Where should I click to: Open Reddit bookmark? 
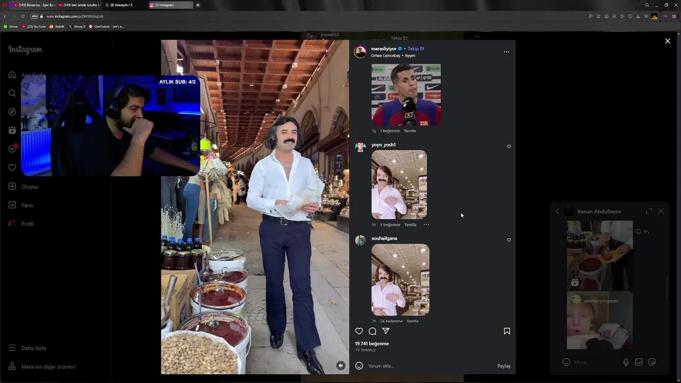57,27
